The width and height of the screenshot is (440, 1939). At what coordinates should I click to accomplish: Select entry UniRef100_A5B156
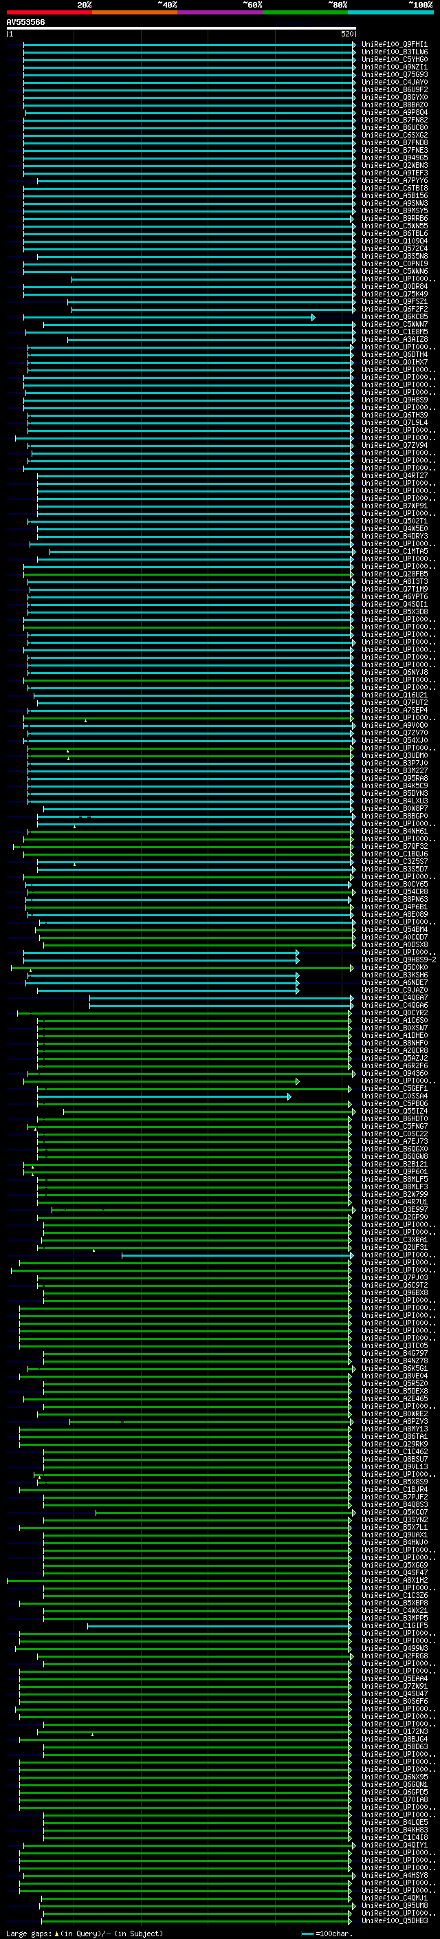tap(395, 196)
